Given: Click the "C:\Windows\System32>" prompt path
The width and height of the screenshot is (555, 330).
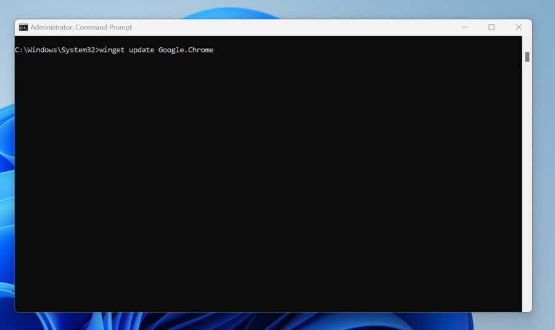Looking at the screenshot, I should (57, 50).
